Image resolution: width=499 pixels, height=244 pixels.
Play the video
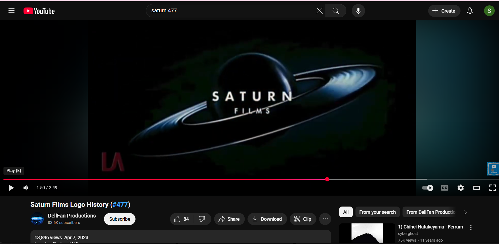[11, 188]
